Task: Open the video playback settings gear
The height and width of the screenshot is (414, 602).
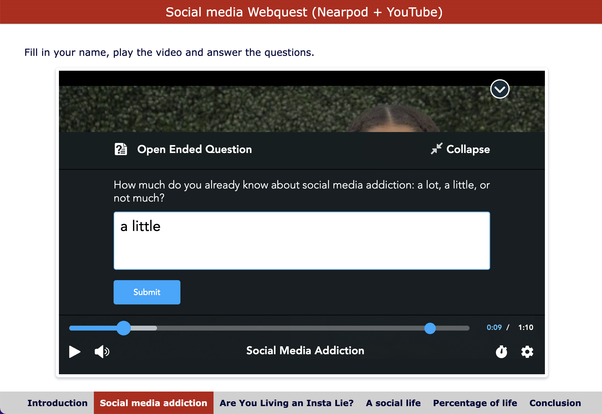Action: coord(527,352)
